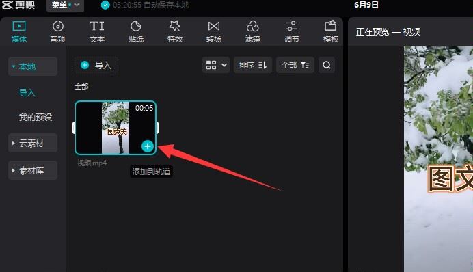The height and width of the screenshot is (272, 473).
Task: Open the grid view layout dropdown
Action: pyautogui.click(x=216, y=65)
